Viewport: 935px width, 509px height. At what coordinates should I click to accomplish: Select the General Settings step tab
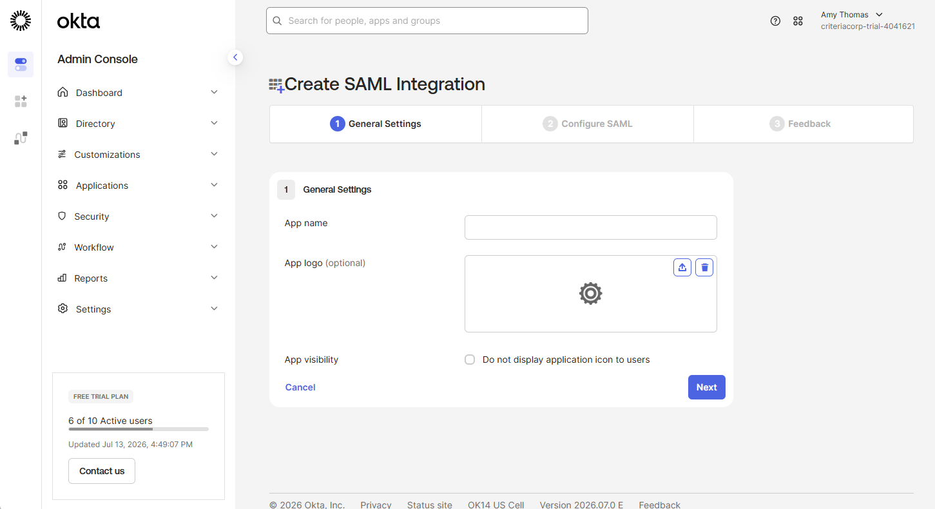[x=376, y=124]
